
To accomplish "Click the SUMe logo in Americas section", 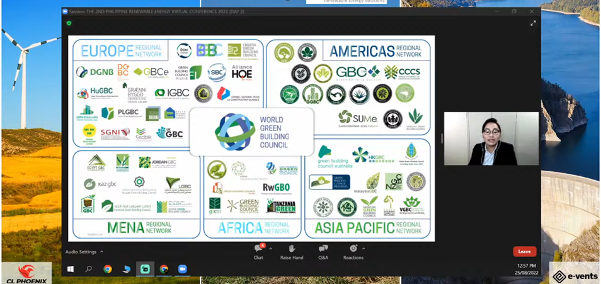I will point(357,119).
